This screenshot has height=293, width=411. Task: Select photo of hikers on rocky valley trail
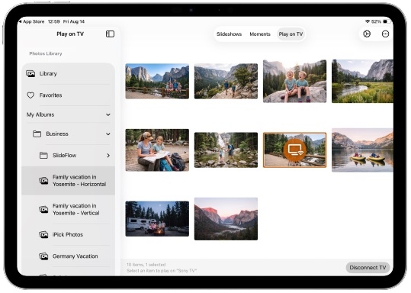226,81
